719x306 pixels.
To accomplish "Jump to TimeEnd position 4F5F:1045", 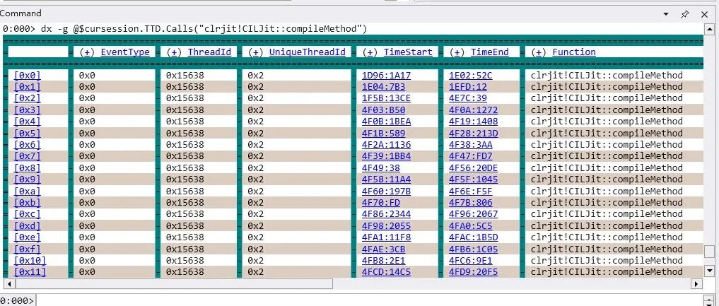I will (x=473, y=179).
